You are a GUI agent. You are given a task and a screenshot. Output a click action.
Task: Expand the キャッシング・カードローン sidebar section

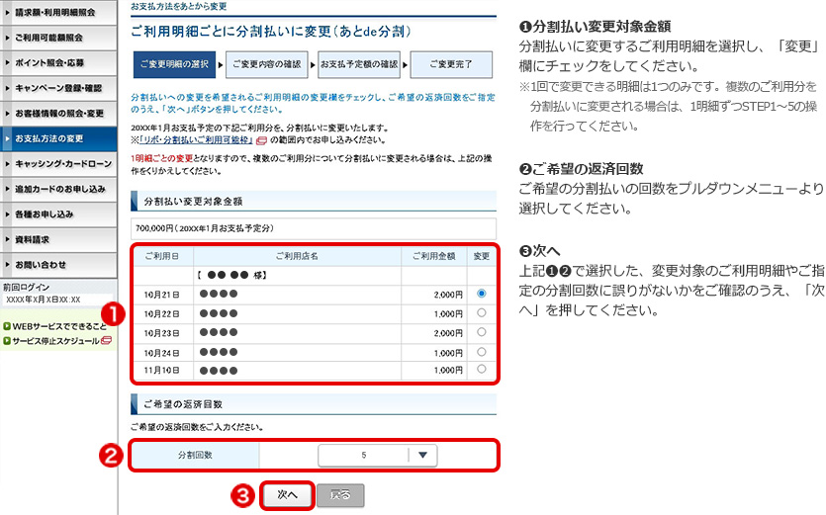click(58, 163)
